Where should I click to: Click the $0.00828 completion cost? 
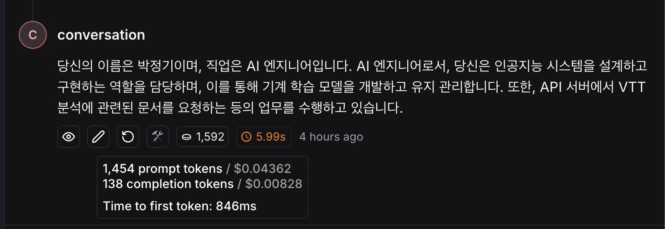[274, 184]
